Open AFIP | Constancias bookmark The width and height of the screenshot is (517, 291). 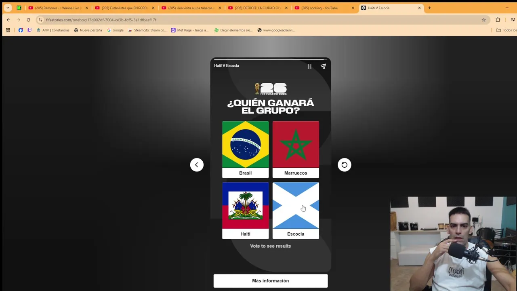[53, 30]
